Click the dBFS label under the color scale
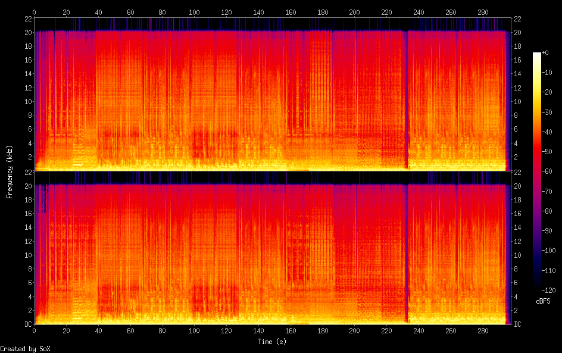 [x=543, y=302]
